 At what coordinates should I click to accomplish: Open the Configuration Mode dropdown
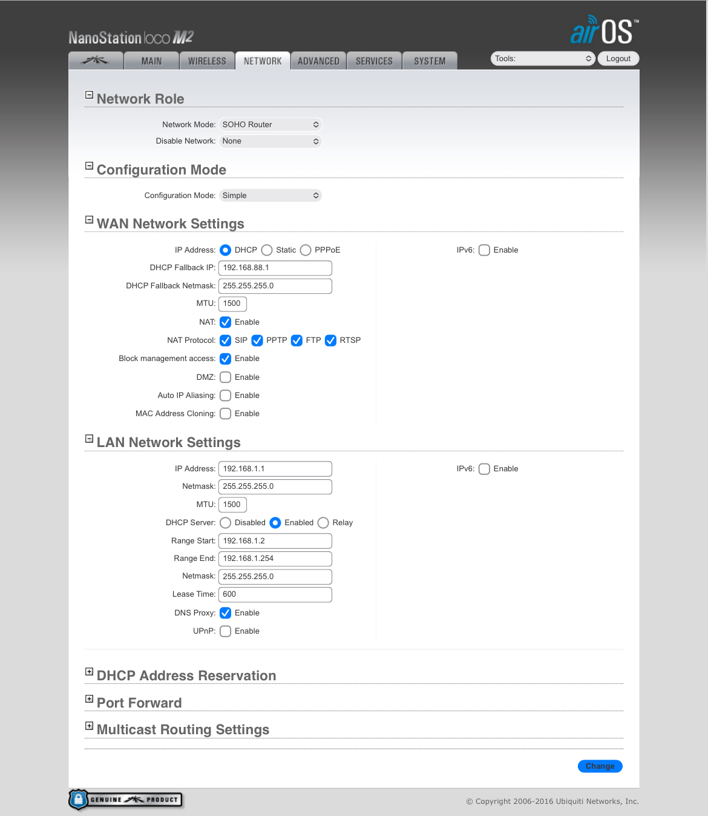point(270,196)
